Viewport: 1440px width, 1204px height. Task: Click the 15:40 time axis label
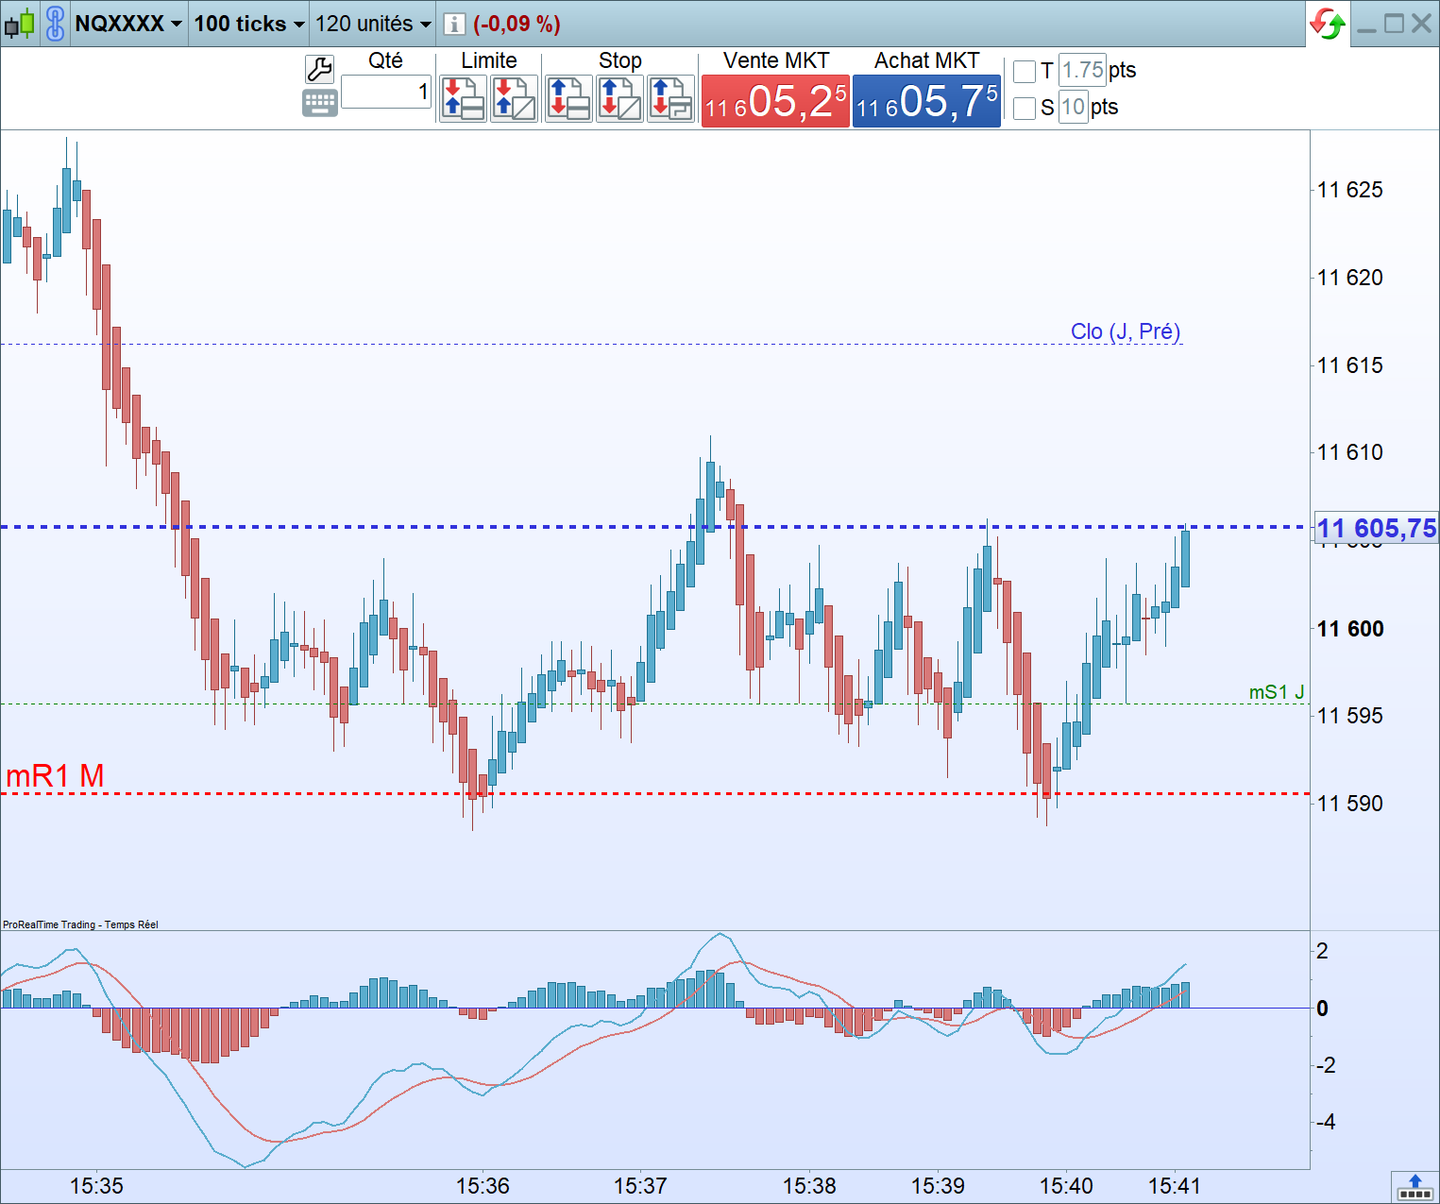coord(1066,1186)
